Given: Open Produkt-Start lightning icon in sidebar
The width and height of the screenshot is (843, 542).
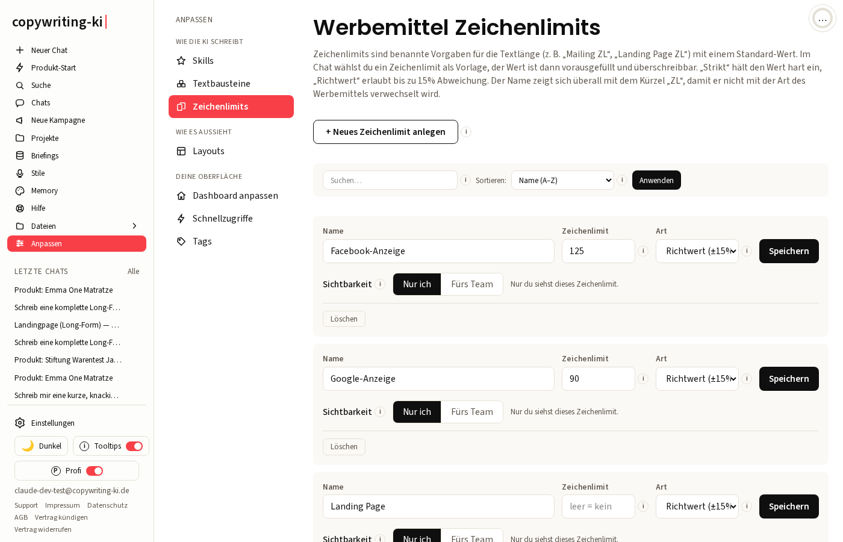Looking at the screenshot, I should tap(20, 67).
